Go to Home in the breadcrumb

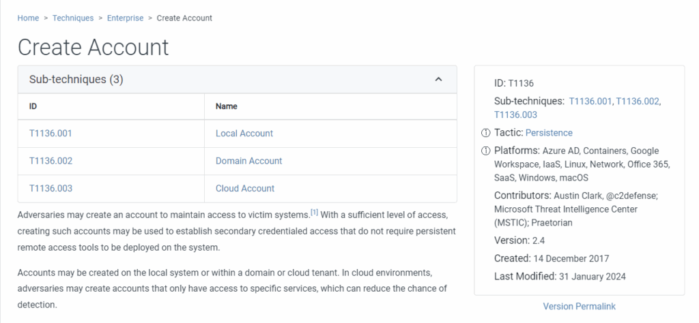coord(28,18)
